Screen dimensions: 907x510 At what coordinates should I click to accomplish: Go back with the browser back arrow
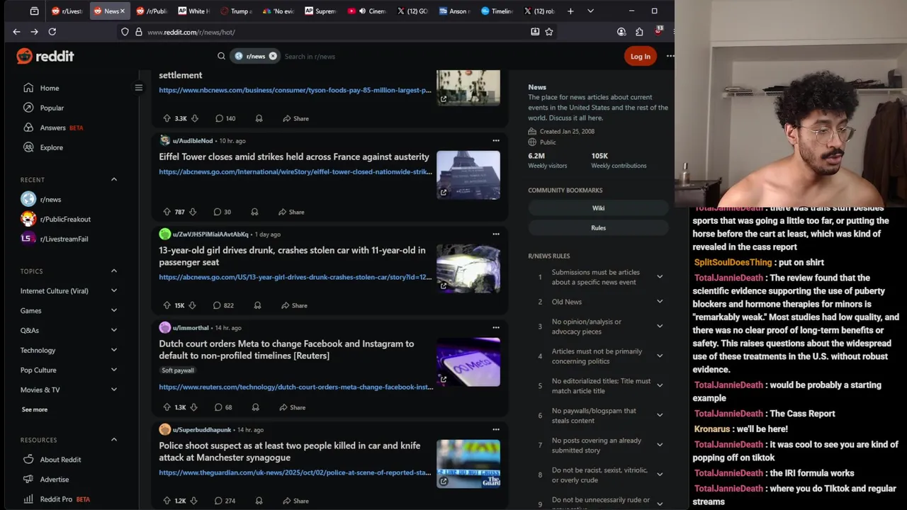point(16,32)
